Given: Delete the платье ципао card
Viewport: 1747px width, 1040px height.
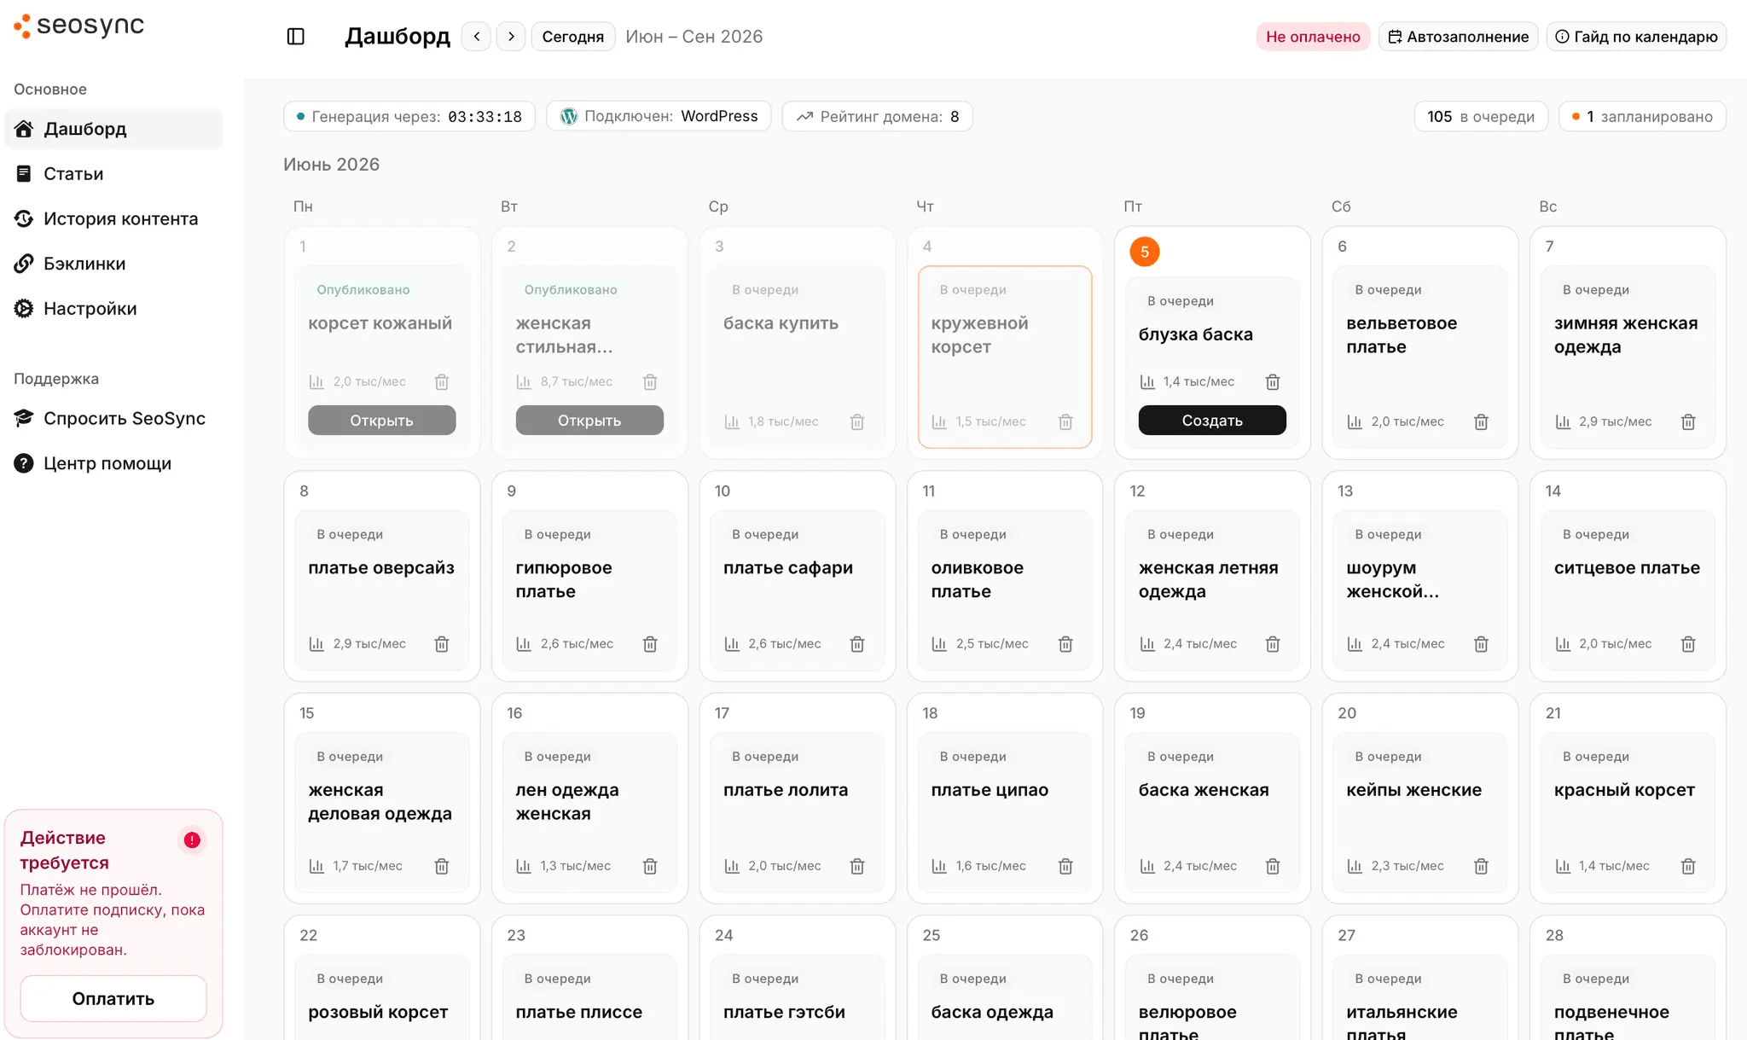Looking at the screenshot, I should click(1065, 866).
